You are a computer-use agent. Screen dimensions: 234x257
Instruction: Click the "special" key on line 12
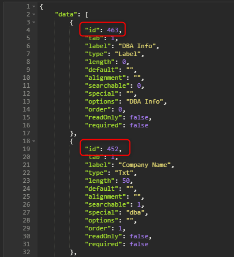tap(102, 93)
